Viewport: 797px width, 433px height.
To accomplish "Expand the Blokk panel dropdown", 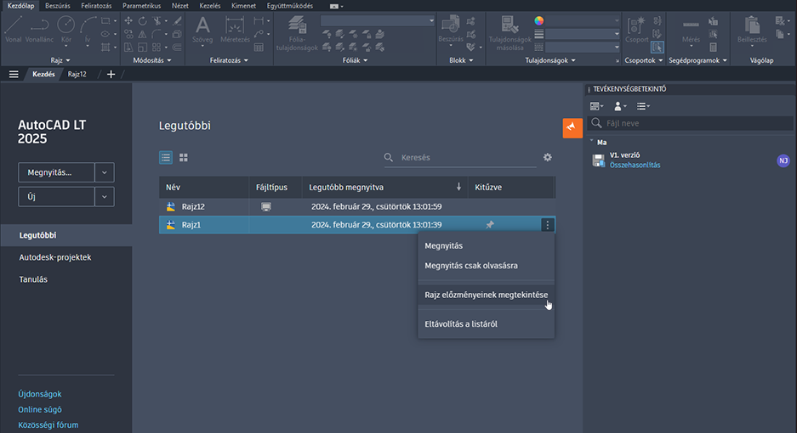I will [461, 60].
